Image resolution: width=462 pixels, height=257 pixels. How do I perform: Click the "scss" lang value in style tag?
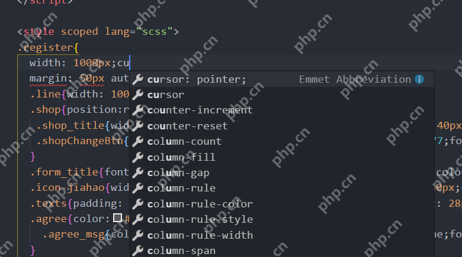155,31
